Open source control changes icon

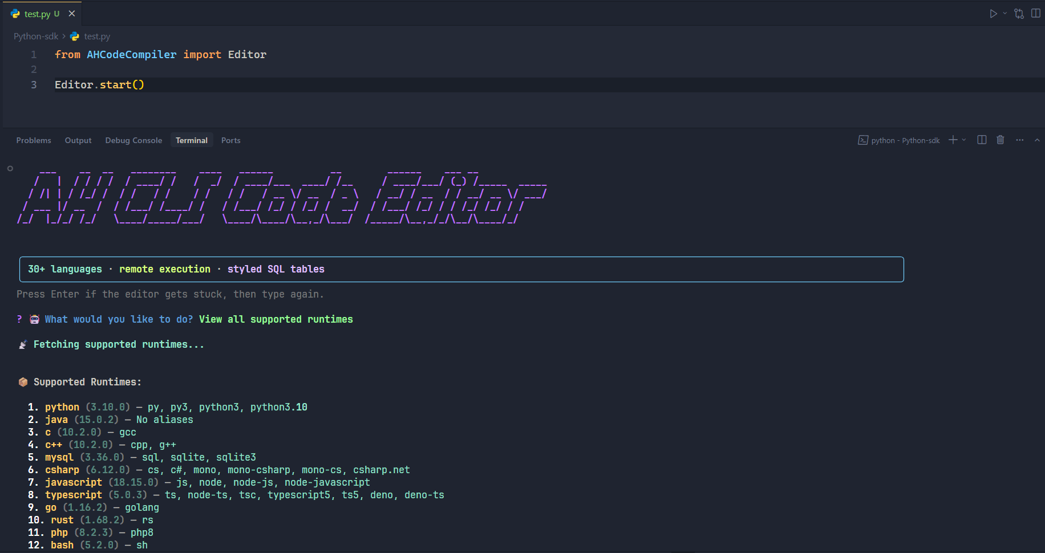click(1019, 14)
